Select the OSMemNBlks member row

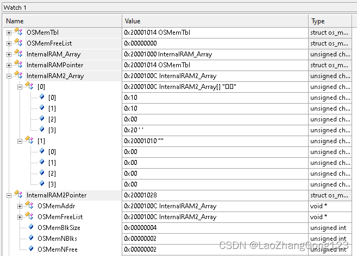pyautogui.click(x=57, y=239)
